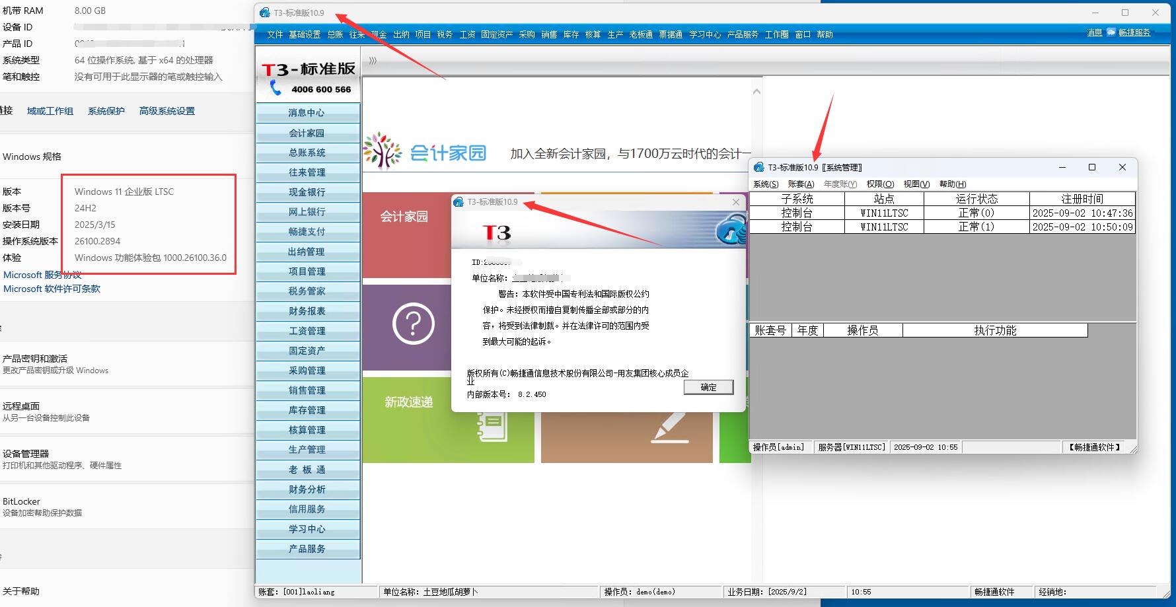
Task: Open 系统(S) menu in 系统管理 window
Action: (766, 184)
